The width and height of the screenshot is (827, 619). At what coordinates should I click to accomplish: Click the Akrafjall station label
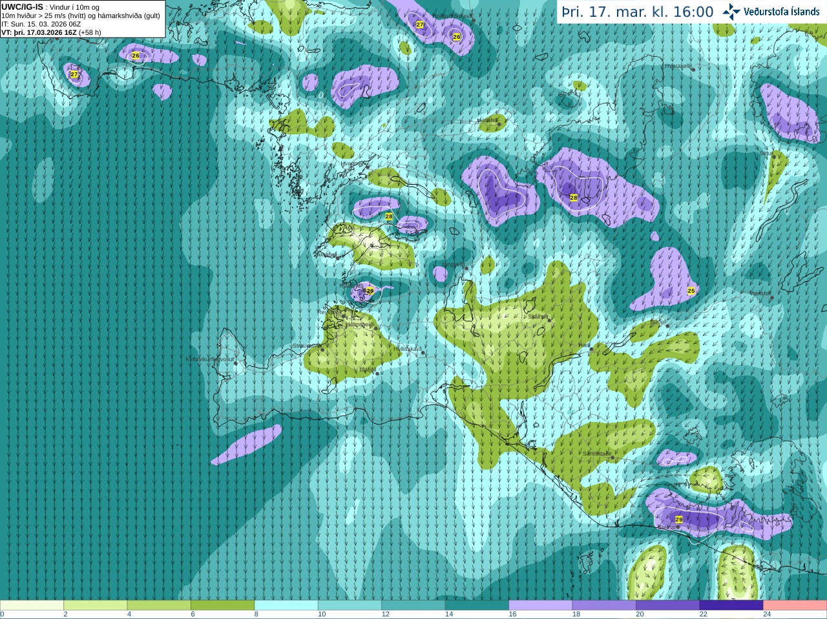coord(328,255)
